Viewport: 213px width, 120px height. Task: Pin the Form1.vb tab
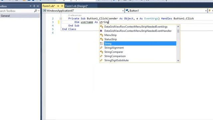(x=58, y=6)
